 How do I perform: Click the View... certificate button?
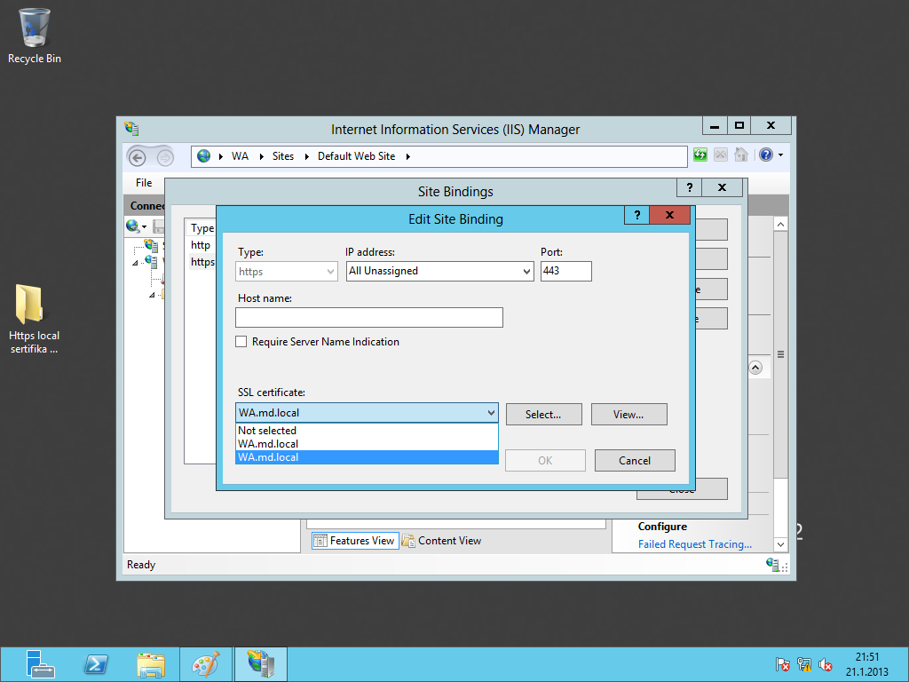pos(628,415)
